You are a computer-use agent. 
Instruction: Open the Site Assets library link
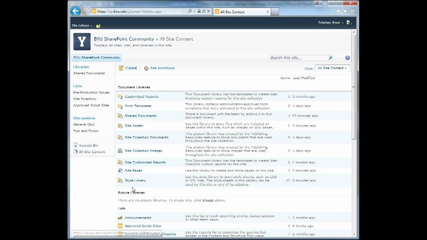click(134, 126)
